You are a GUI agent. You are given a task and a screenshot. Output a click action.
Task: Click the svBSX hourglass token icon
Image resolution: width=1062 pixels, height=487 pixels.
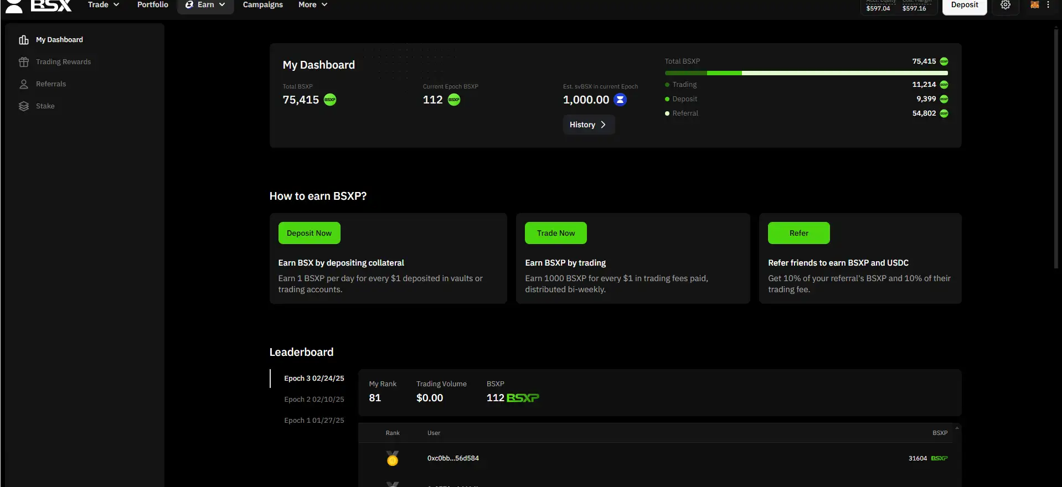620,100
